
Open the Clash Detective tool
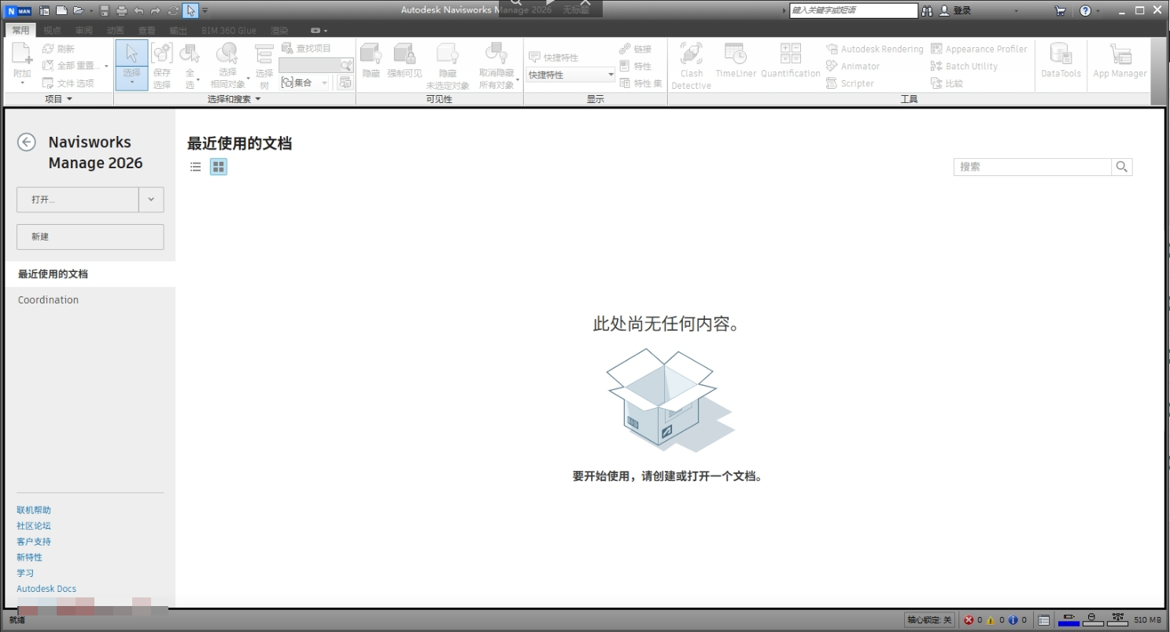pyautogui.click(x=691, y=65)
